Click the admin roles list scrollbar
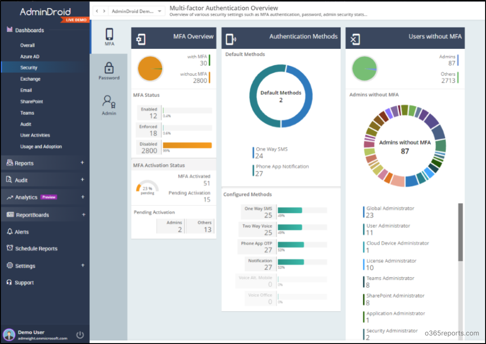Screen dimensions: 486x344 coord(460,232)
